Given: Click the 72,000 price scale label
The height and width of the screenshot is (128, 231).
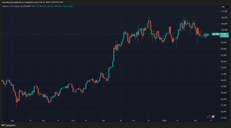Looking at the screenshot, I should click(x=224, y=74).
